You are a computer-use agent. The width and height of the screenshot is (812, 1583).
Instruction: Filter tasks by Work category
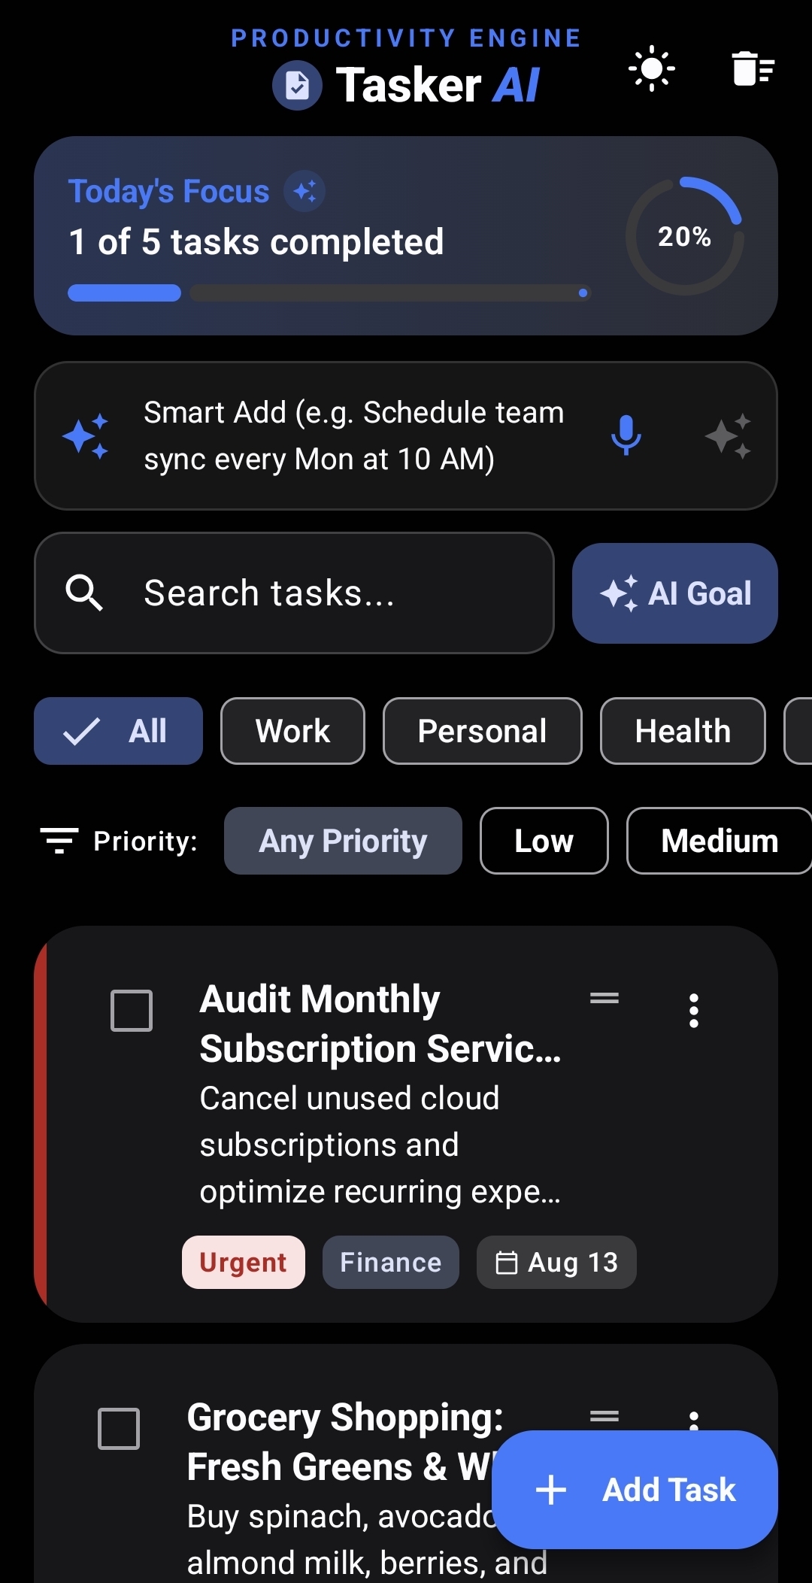[x=292, y=731]
